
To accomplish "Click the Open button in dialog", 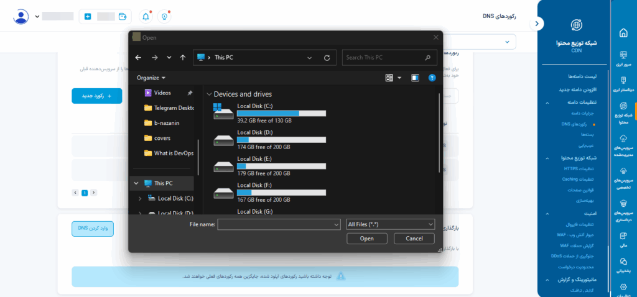I will [366, 239].
